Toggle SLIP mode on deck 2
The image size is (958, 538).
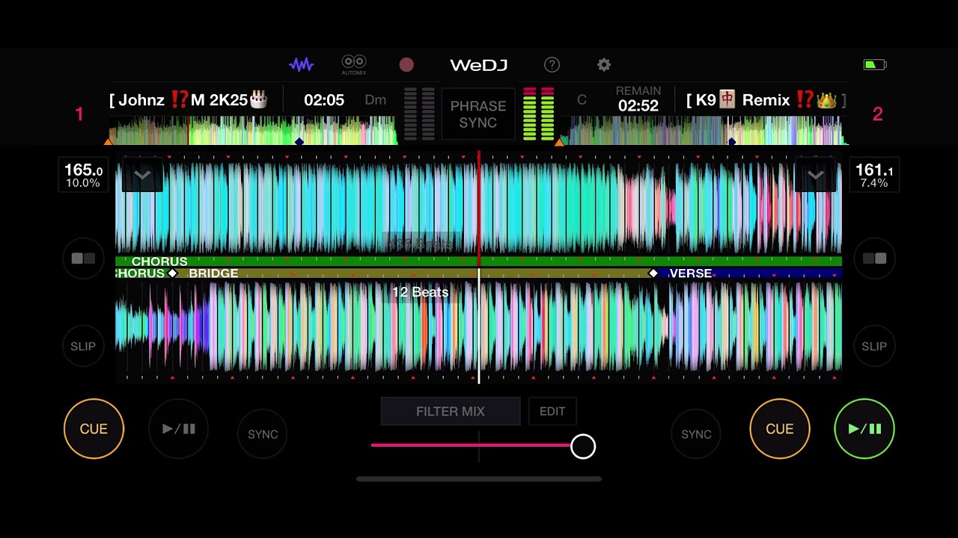[874, 347]
